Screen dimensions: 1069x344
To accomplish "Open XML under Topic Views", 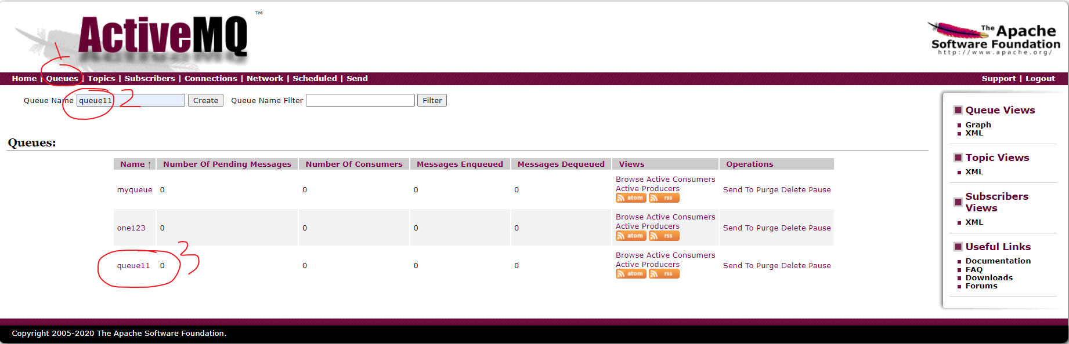I will [974, 171].
